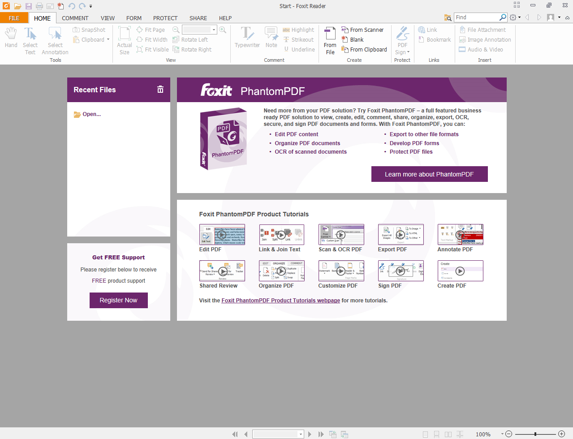Click Register Now button
Image resolution: width=573 pixels, height=439 pixels.
coord(119,300)
